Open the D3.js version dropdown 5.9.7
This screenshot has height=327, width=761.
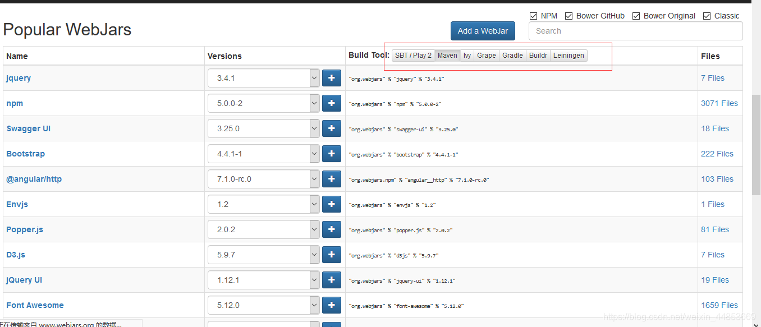263,255
